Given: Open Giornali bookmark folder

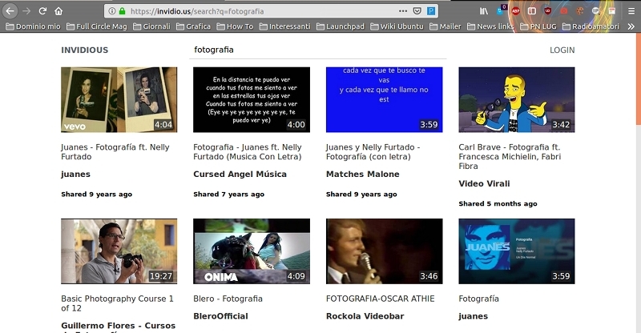Looking at the screenshot, I should coord(151,26).
